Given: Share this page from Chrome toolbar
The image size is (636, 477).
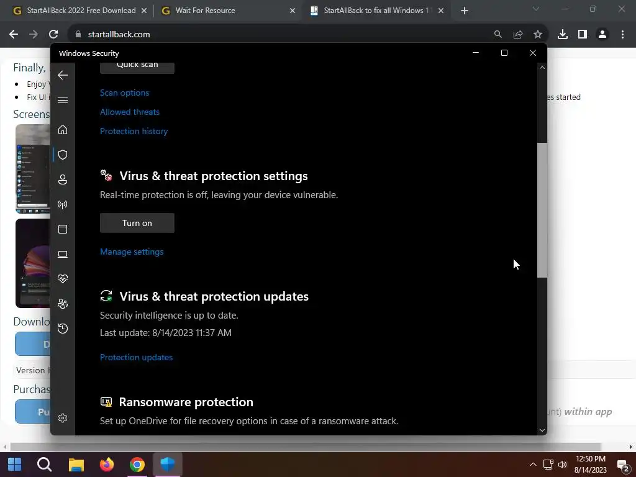Looking at the screenshot, I should (518, 35).
